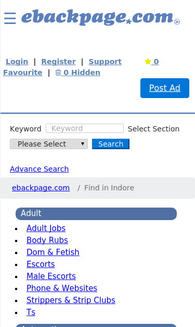This screenshot has height=327, width=195.
Task: Open the Strippers & Strip Clubs category
Action: click(x=71, y=300)
